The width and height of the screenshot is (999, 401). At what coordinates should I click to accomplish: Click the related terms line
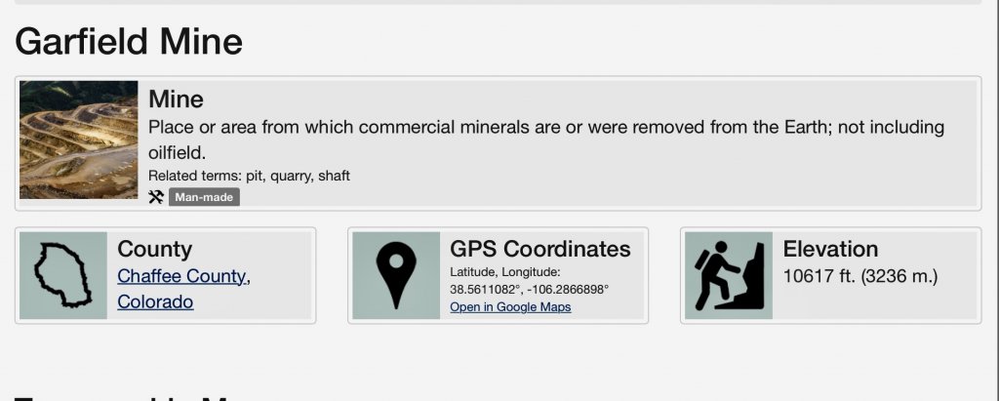[x=249, y=176]
